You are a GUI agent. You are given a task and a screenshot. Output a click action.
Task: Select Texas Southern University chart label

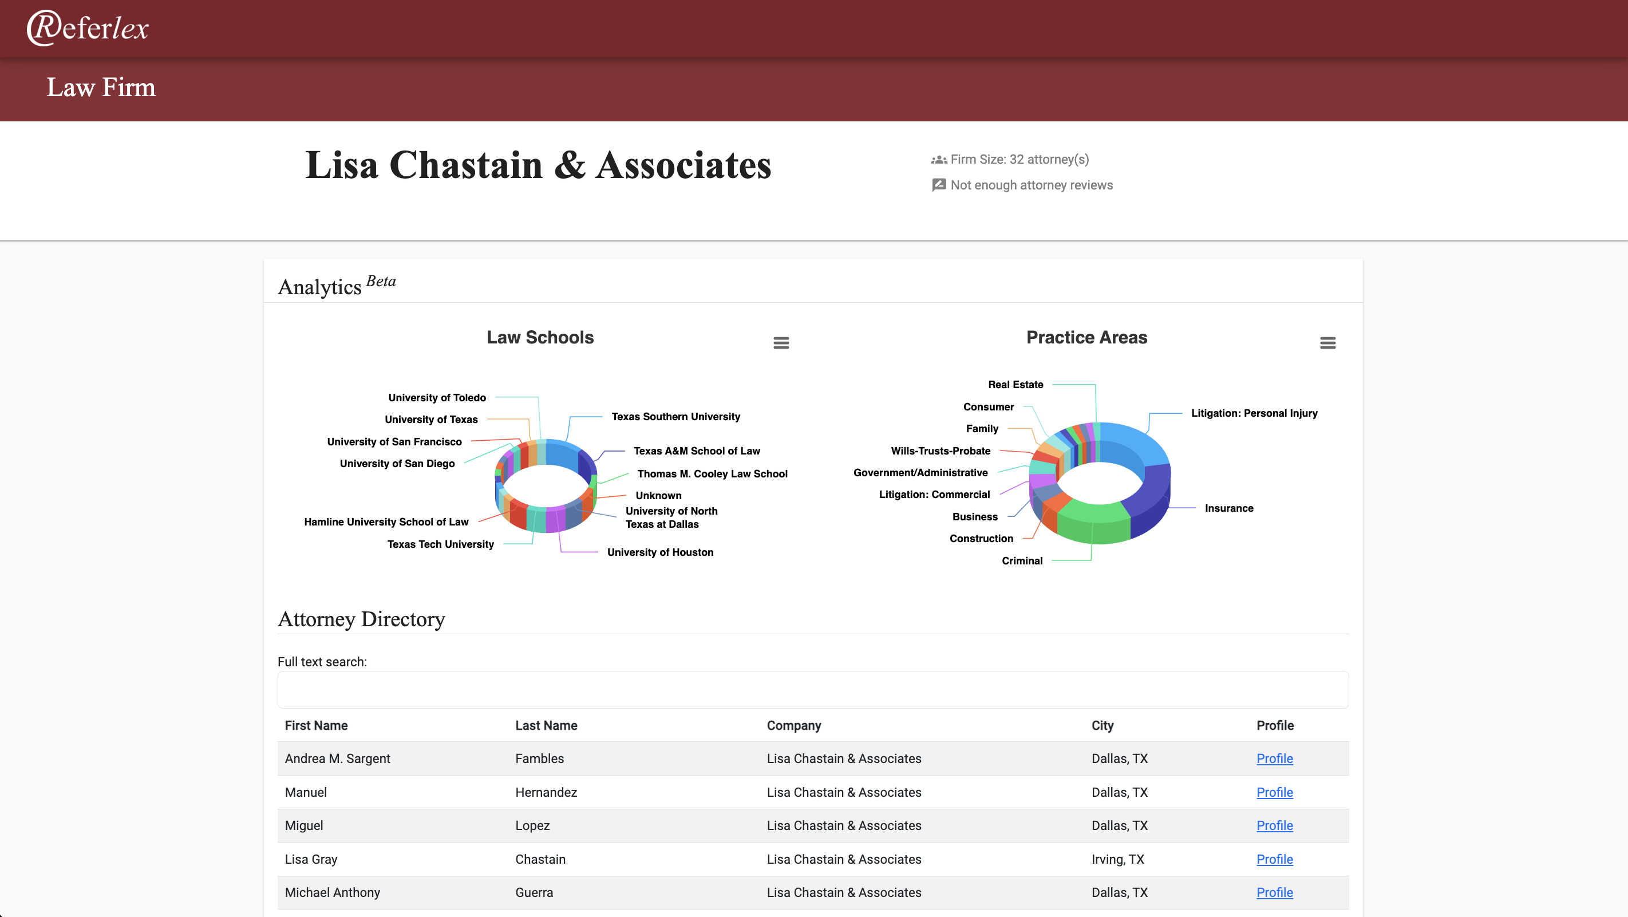[x=675, y=417]
